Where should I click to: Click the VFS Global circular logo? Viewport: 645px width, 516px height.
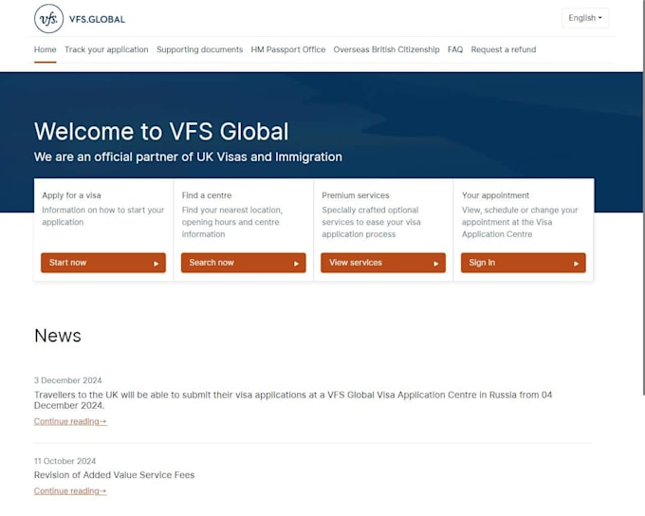point(49,19)
